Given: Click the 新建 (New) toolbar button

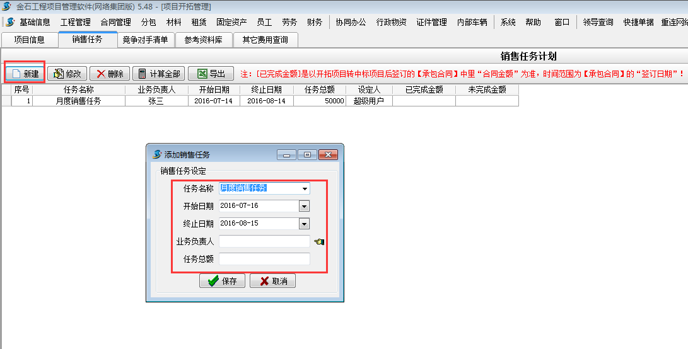Looking at the screenshot, I should pyautogui.click(x=25, y=74).
